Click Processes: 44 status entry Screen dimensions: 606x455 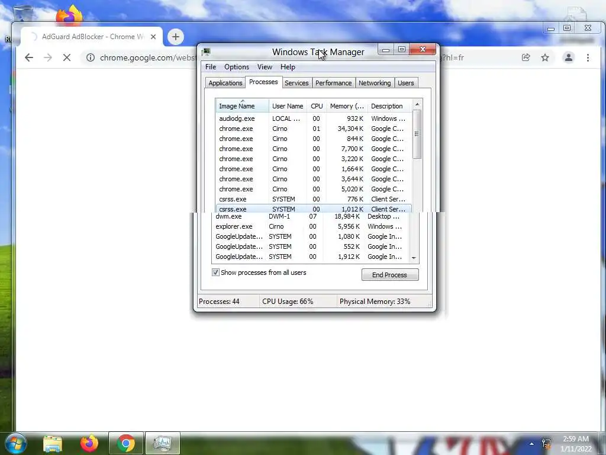(219, 302)
